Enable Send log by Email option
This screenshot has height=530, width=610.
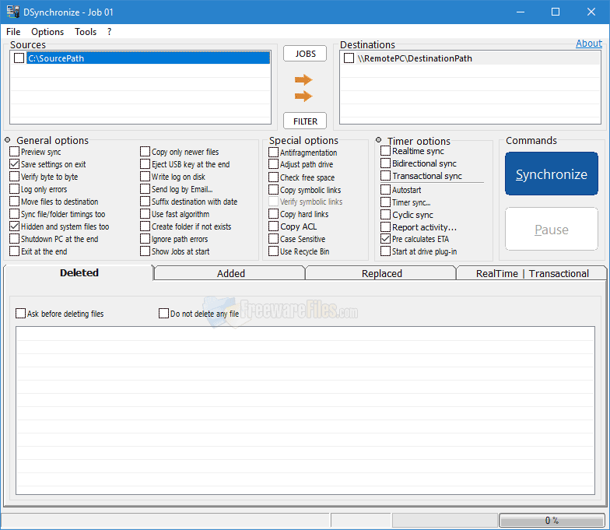tap(145, 189)
